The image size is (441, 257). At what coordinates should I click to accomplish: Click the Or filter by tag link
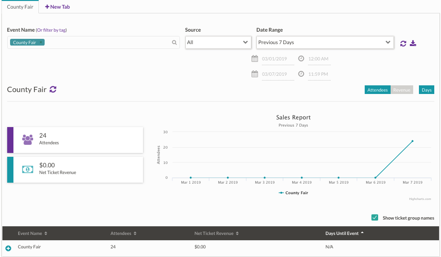[51, 30]
